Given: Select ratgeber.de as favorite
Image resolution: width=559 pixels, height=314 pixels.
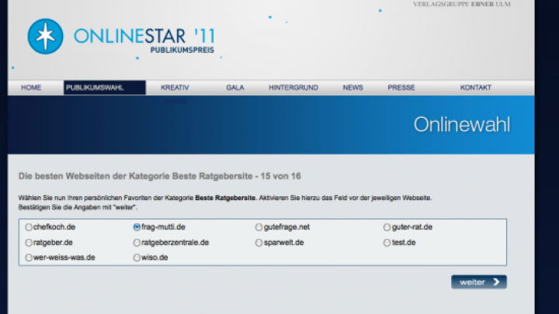Looking at the screenshot, I should [29, 243].
